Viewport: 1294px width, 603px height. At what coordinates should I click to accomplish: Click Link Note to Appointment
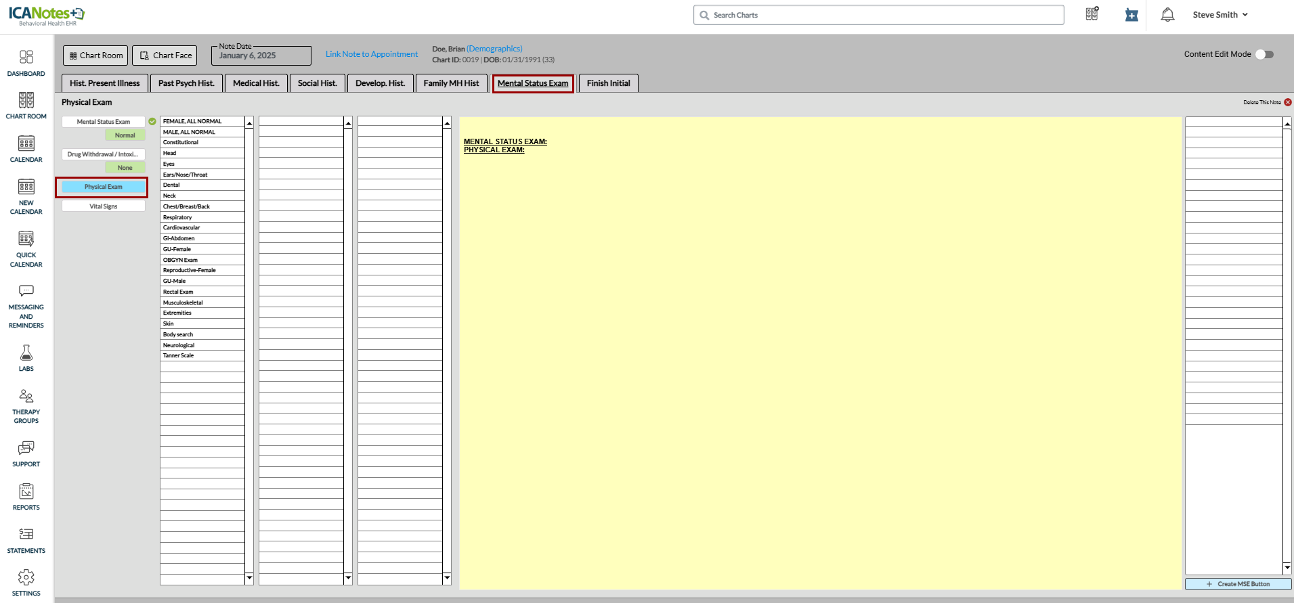click(372, 54)
